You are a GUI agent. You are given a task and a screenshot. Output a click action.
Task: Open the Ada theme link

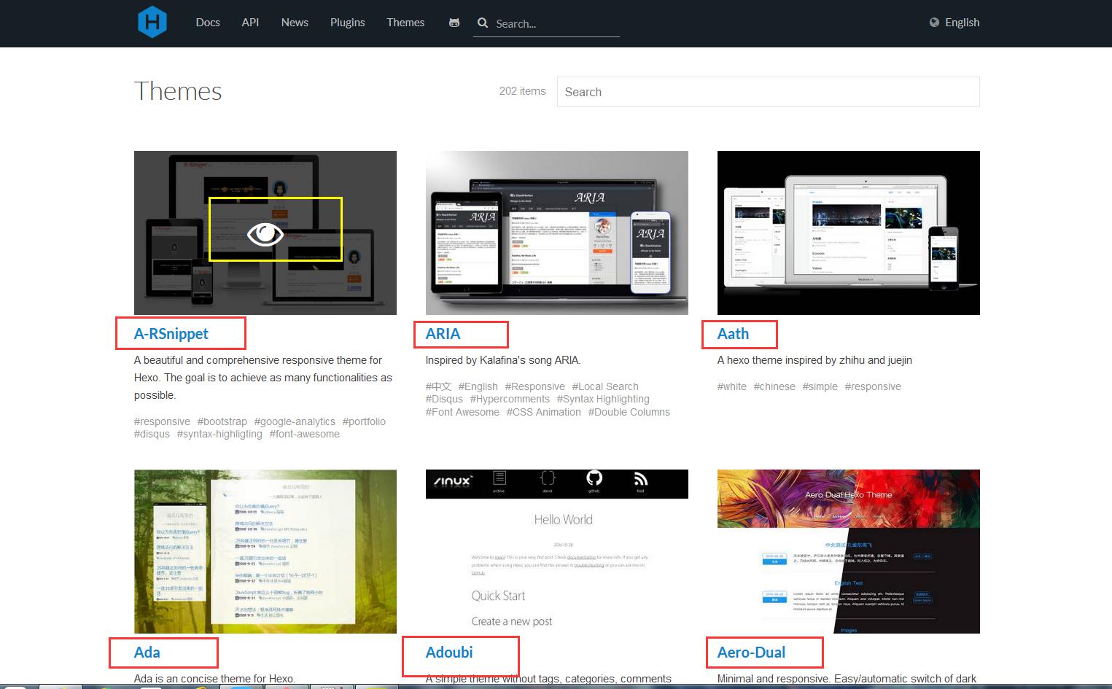(147, 652)
